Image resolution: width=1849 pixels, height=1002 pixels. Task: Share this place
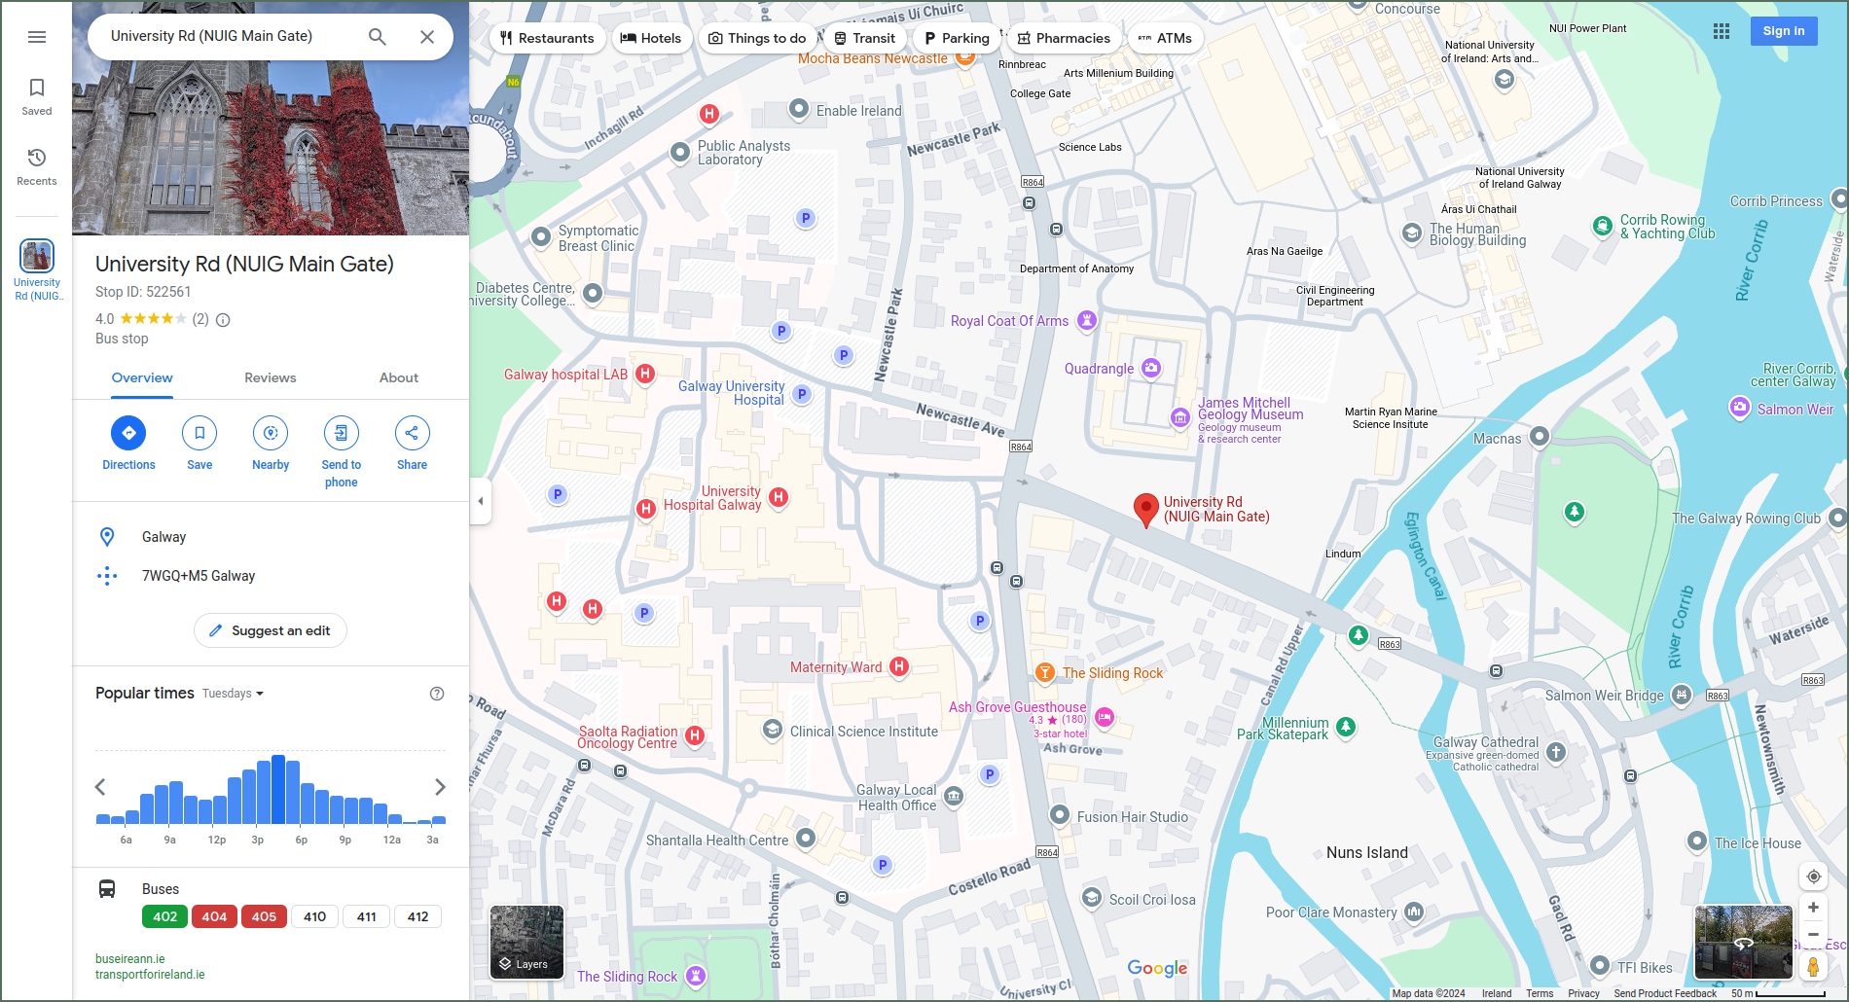click(413, 433)
